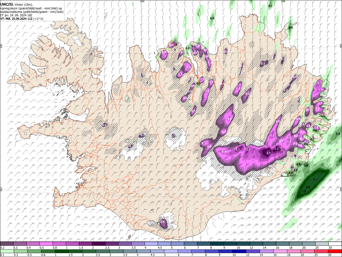Click the 0.1 label on the lower legend row
Image resolution: width=342 pixels, height=257 pixels.
tap(2, 255)
